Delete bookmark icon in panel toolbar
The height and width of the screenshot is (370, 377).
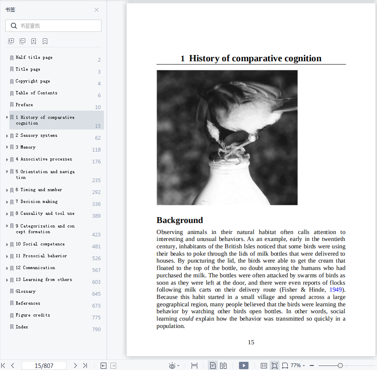pyautogui.click(x=45, y=41)
